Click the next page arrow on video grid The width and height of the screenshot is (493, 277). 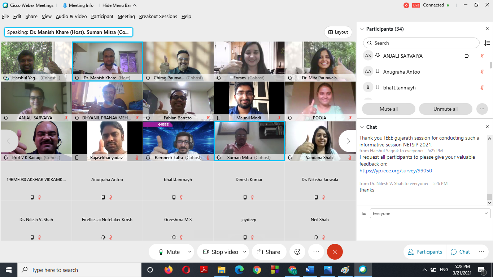348,141
